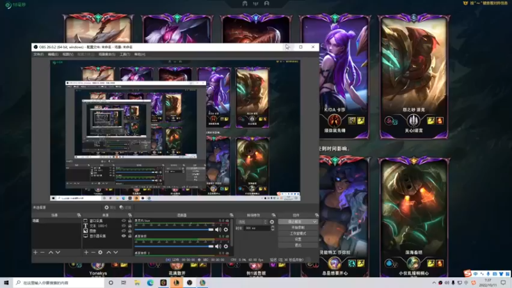Show hidden tray icons chevron
512x288 pixels.
[x=434, y=283]
